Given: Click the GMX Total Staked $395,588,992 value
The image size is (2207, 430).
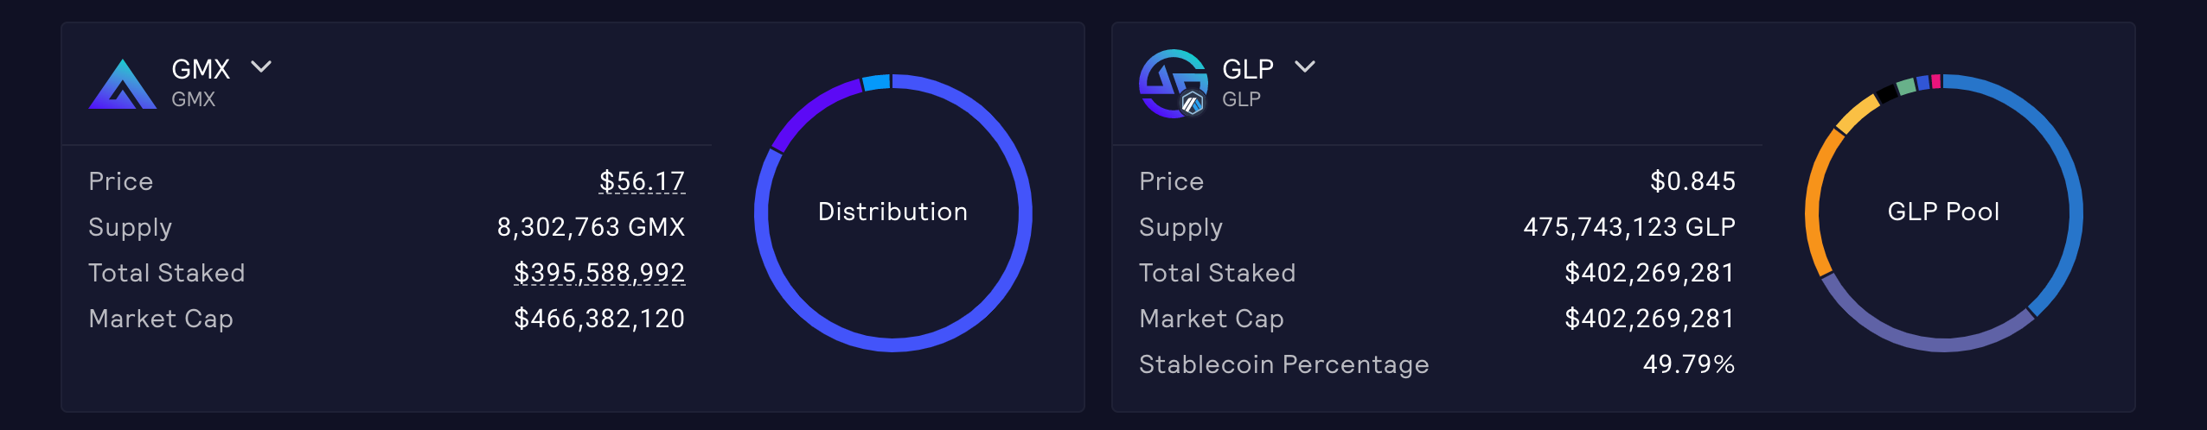Looking at the screenshot, I should pyautogui.click(x=599, y=273).
